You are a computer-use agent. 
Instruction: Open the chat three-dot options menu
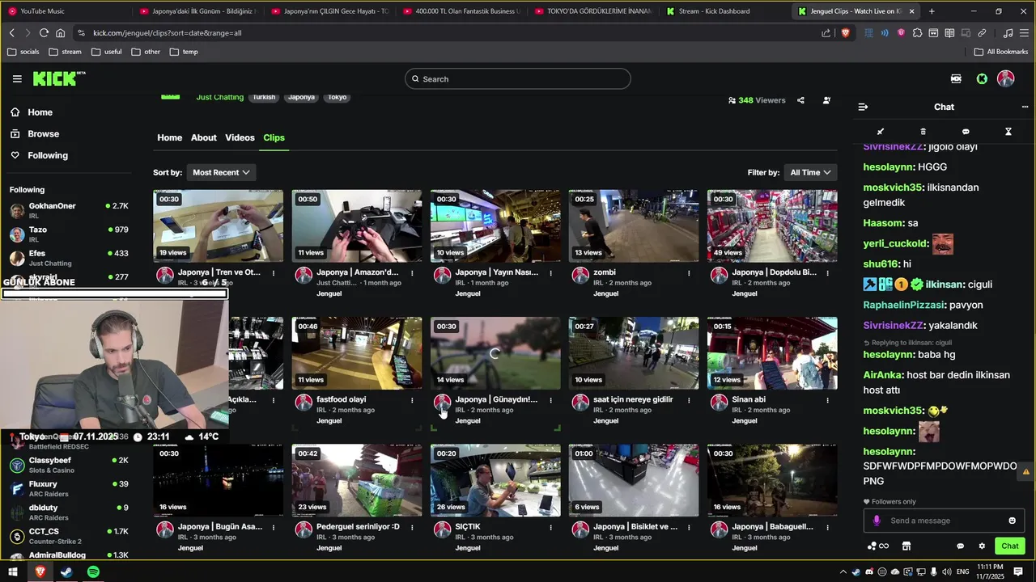coord(1025,107)
